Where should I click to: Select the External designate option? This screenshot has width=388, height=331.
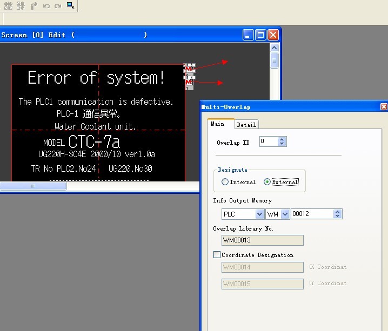[267, 182]
